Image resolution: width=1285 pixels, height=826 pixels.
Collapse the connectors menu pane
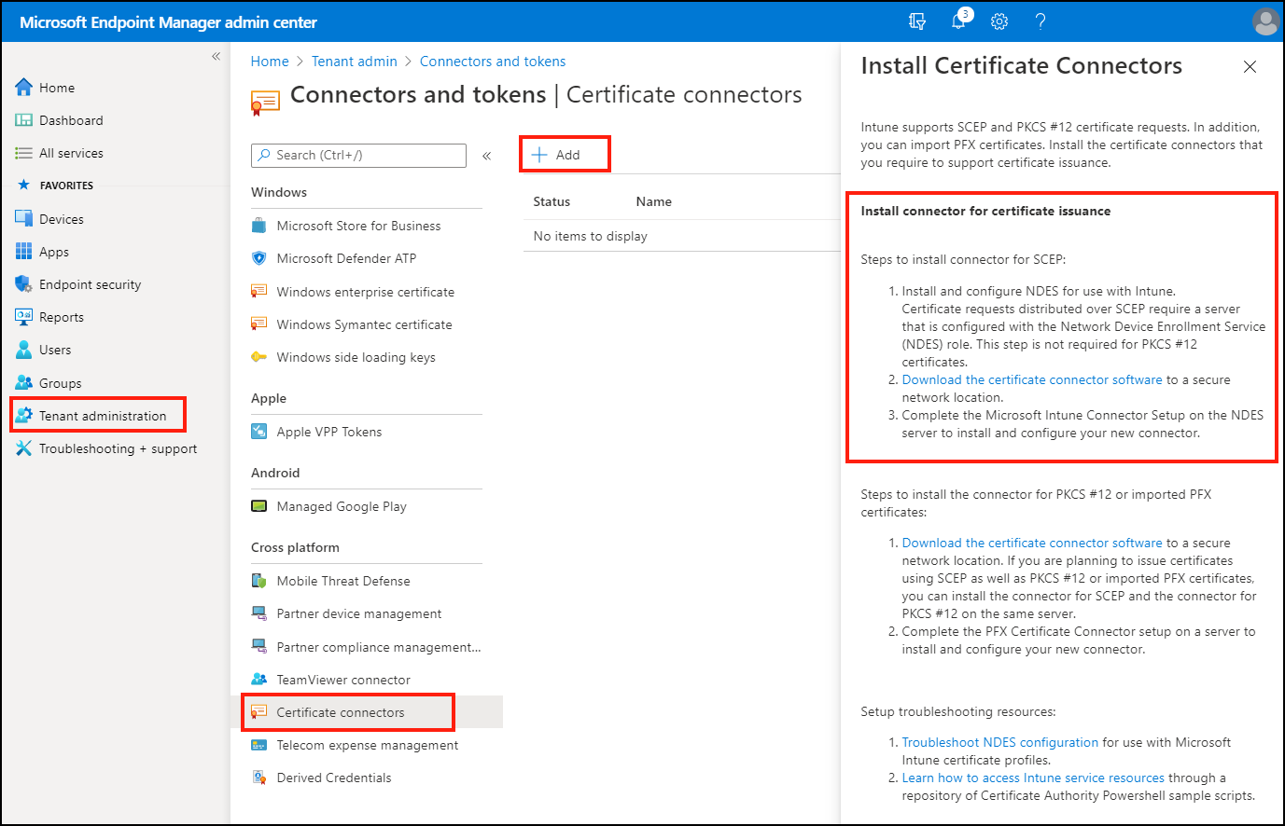point(486,156)
